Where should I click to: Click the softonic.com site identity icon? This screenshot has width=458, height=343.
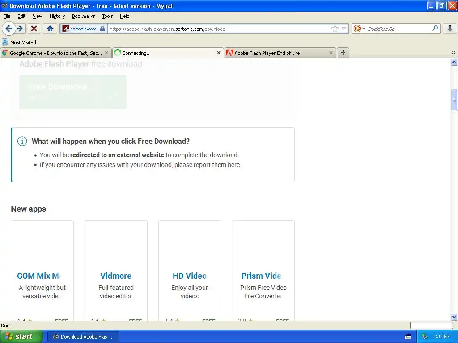[x=66, y=29]
